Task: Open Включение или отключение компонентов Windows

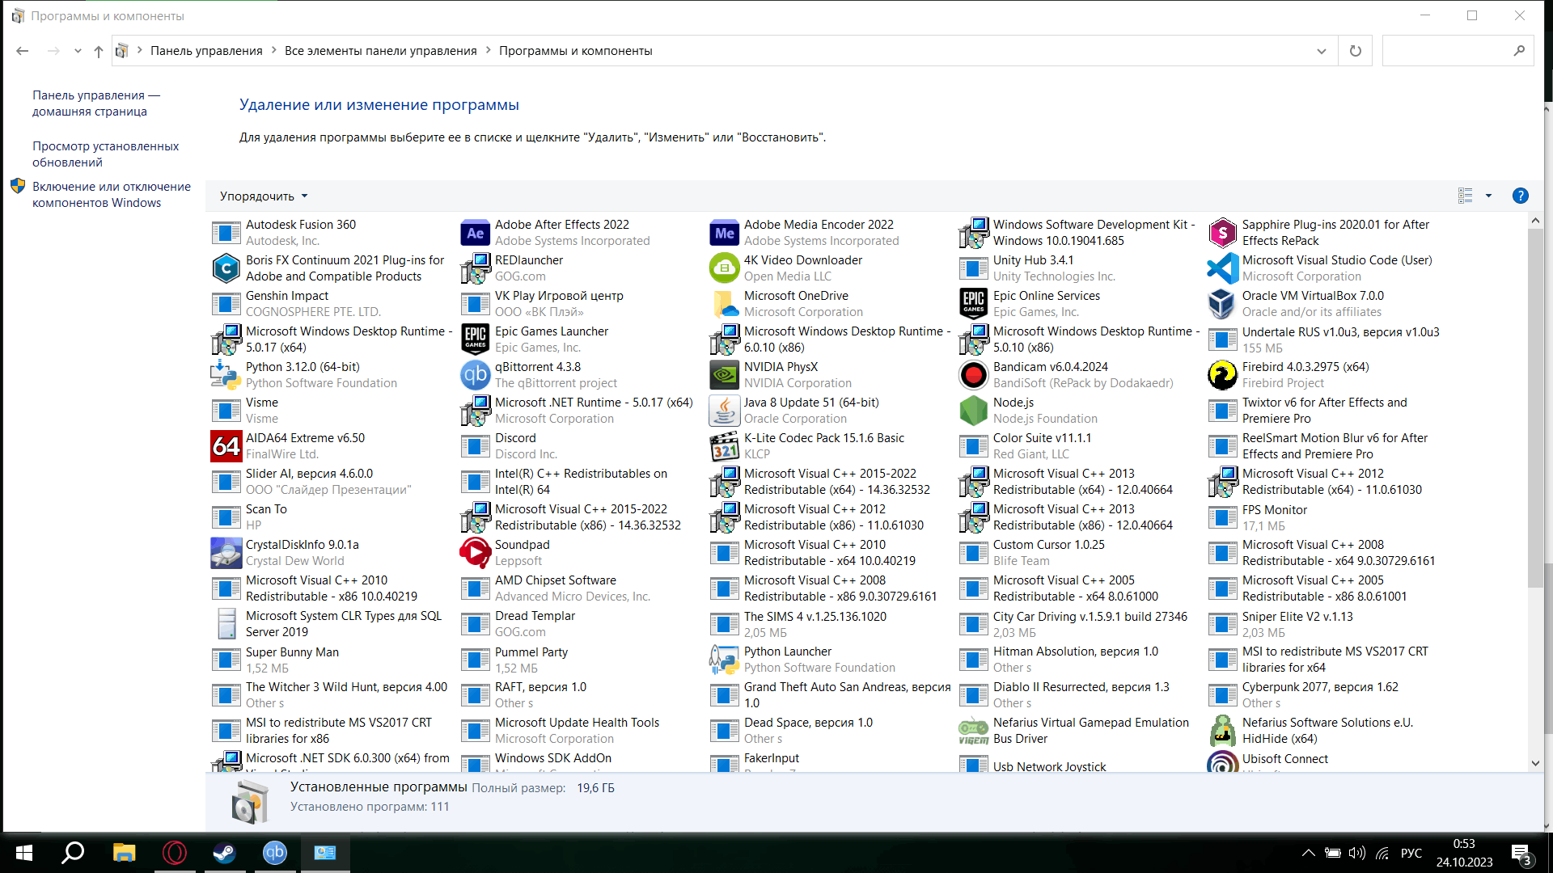Action: click(x=112, y=195)
